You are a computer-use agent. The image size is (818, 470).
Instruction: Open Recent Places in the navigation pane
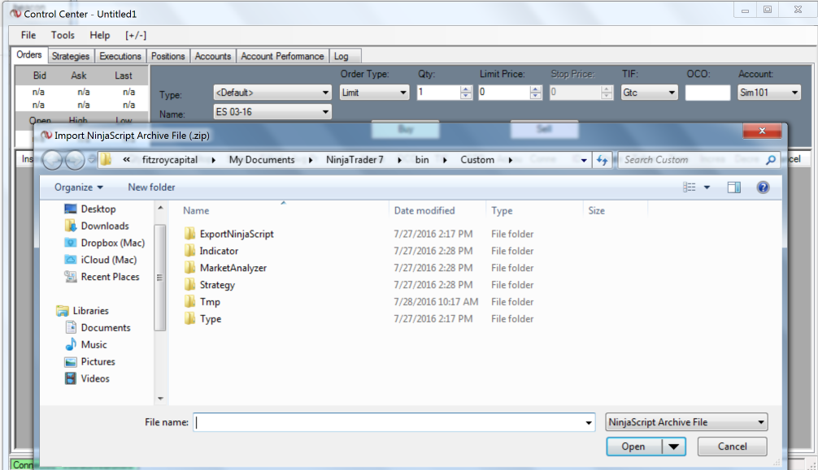102,277
